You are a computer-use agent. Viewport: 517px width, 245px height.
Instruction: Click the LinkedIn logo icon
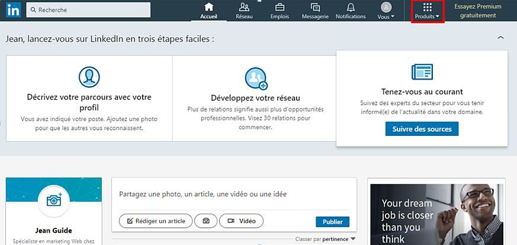click(13, 10)
